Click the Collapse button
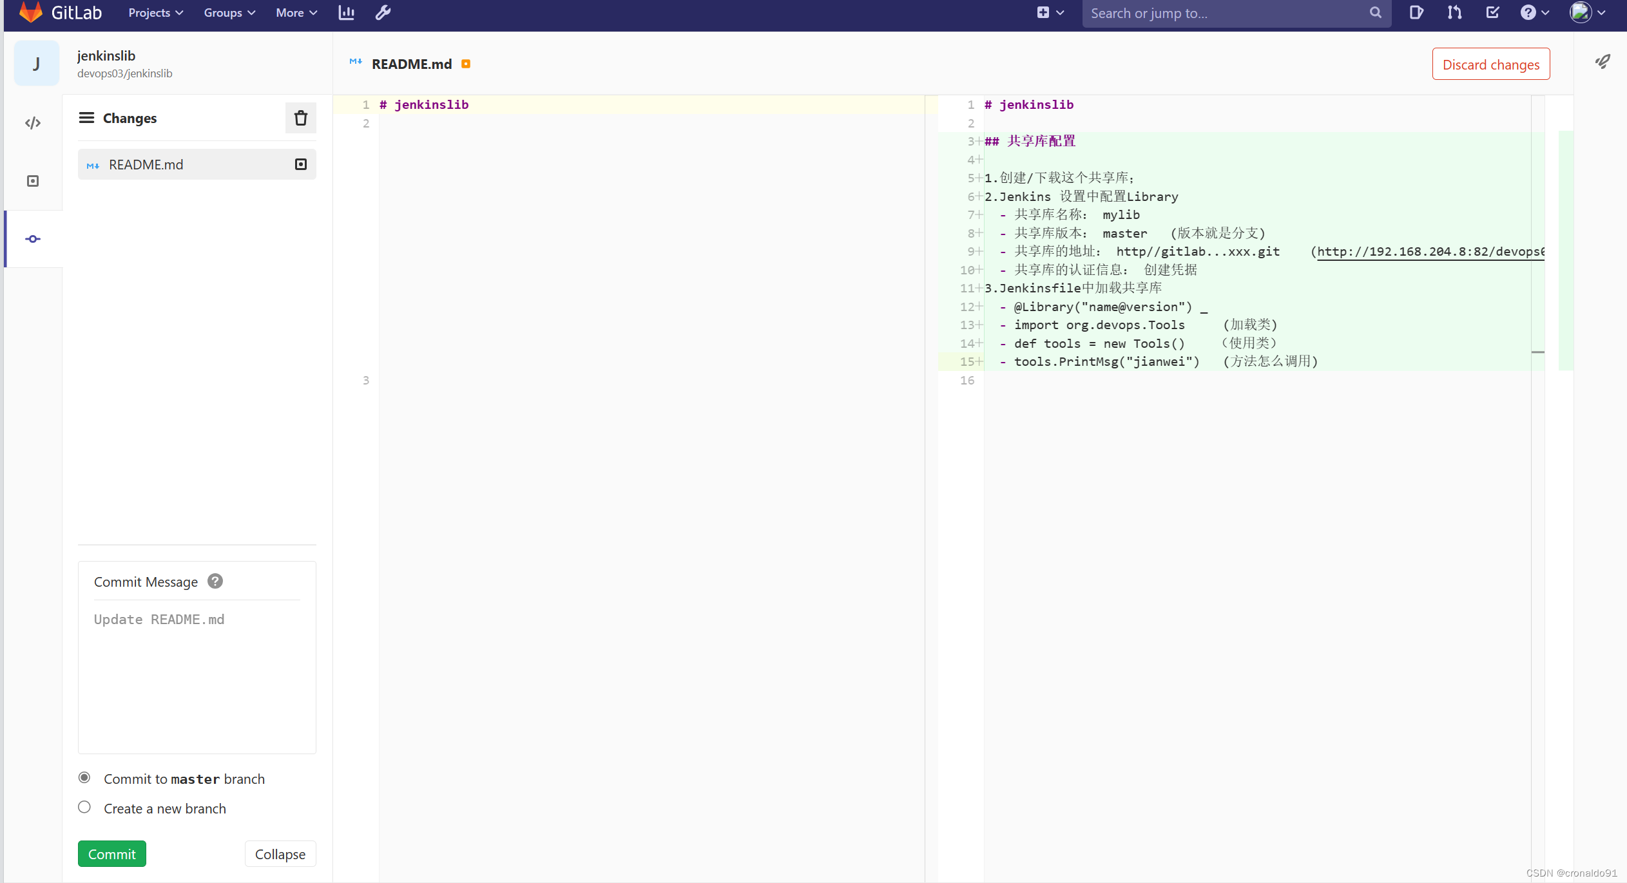 coord(280,854)
